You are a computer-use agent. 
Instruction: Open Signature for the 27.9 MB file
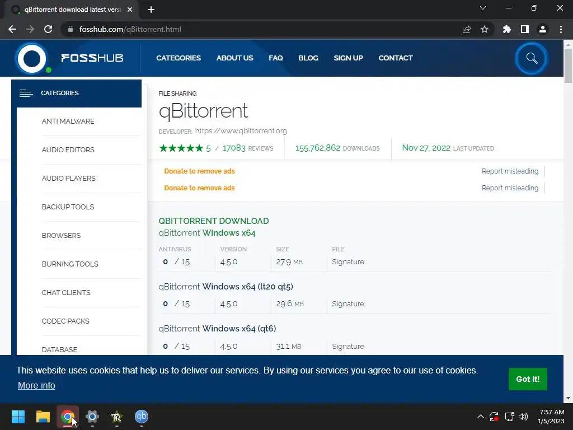pyautogui.click(x=348, y=262)
